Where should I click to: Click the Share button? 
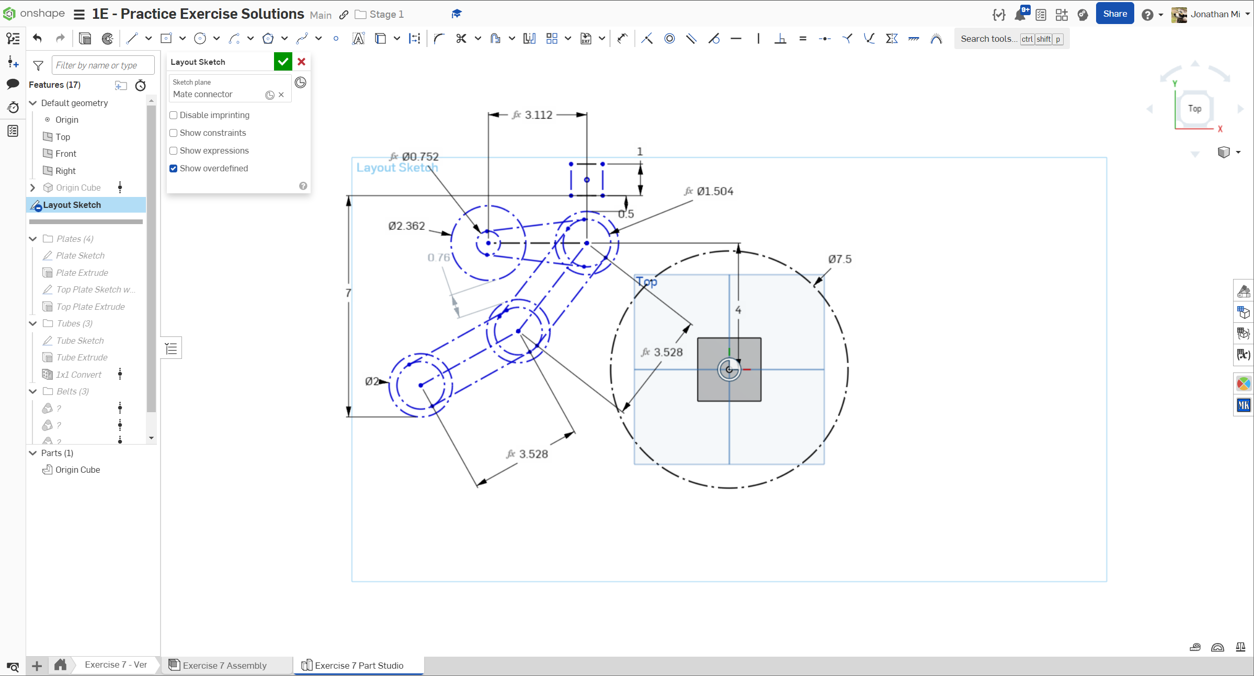click(1114, 14)
